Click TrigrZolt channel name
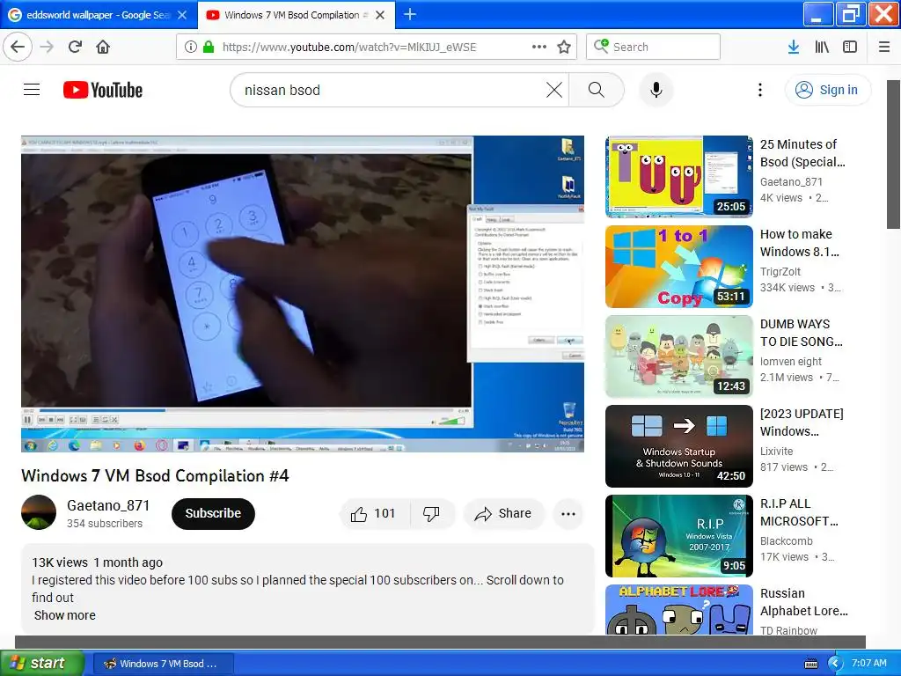Image resolution: width=901 pixels, height=676 pixels. click(x=780, y=271)
